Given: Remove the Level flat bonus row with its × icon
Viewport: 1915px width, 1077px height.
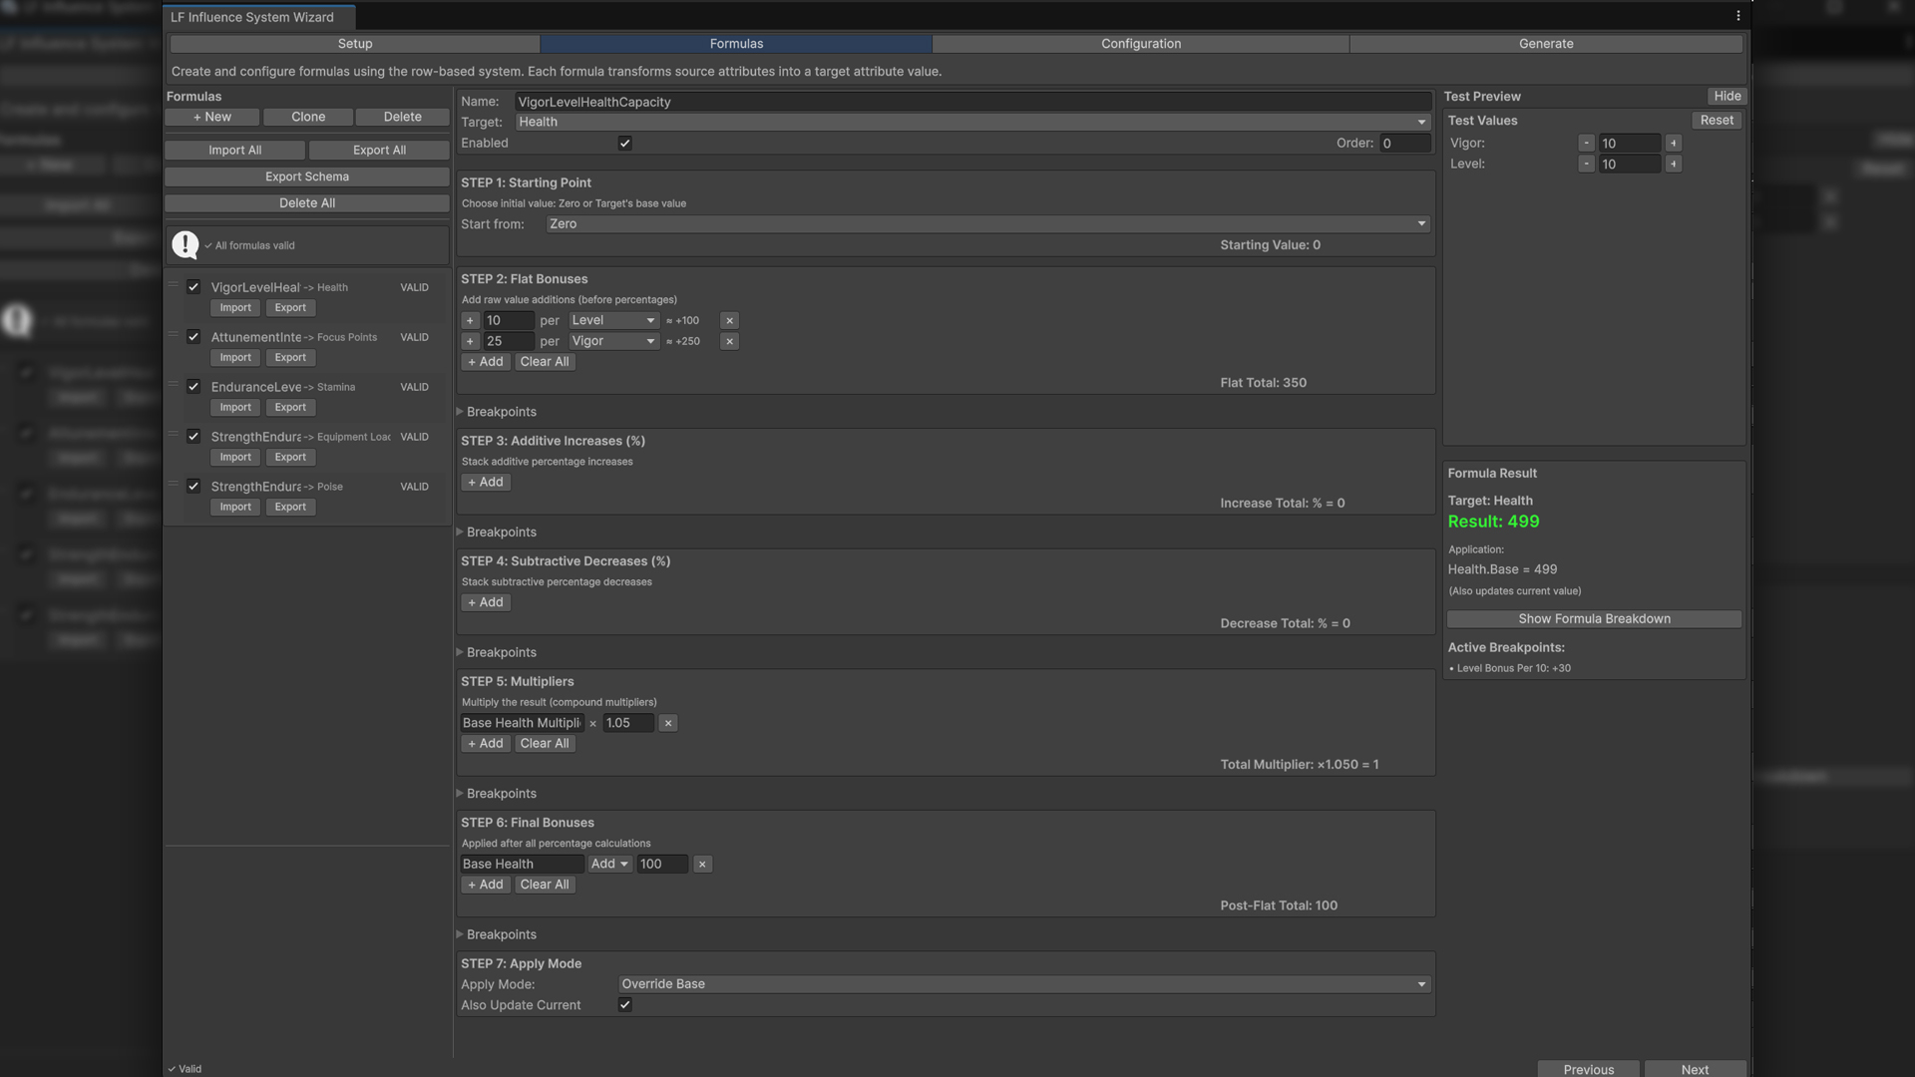Looking at the screenshot, I should (x=729, y=320).
